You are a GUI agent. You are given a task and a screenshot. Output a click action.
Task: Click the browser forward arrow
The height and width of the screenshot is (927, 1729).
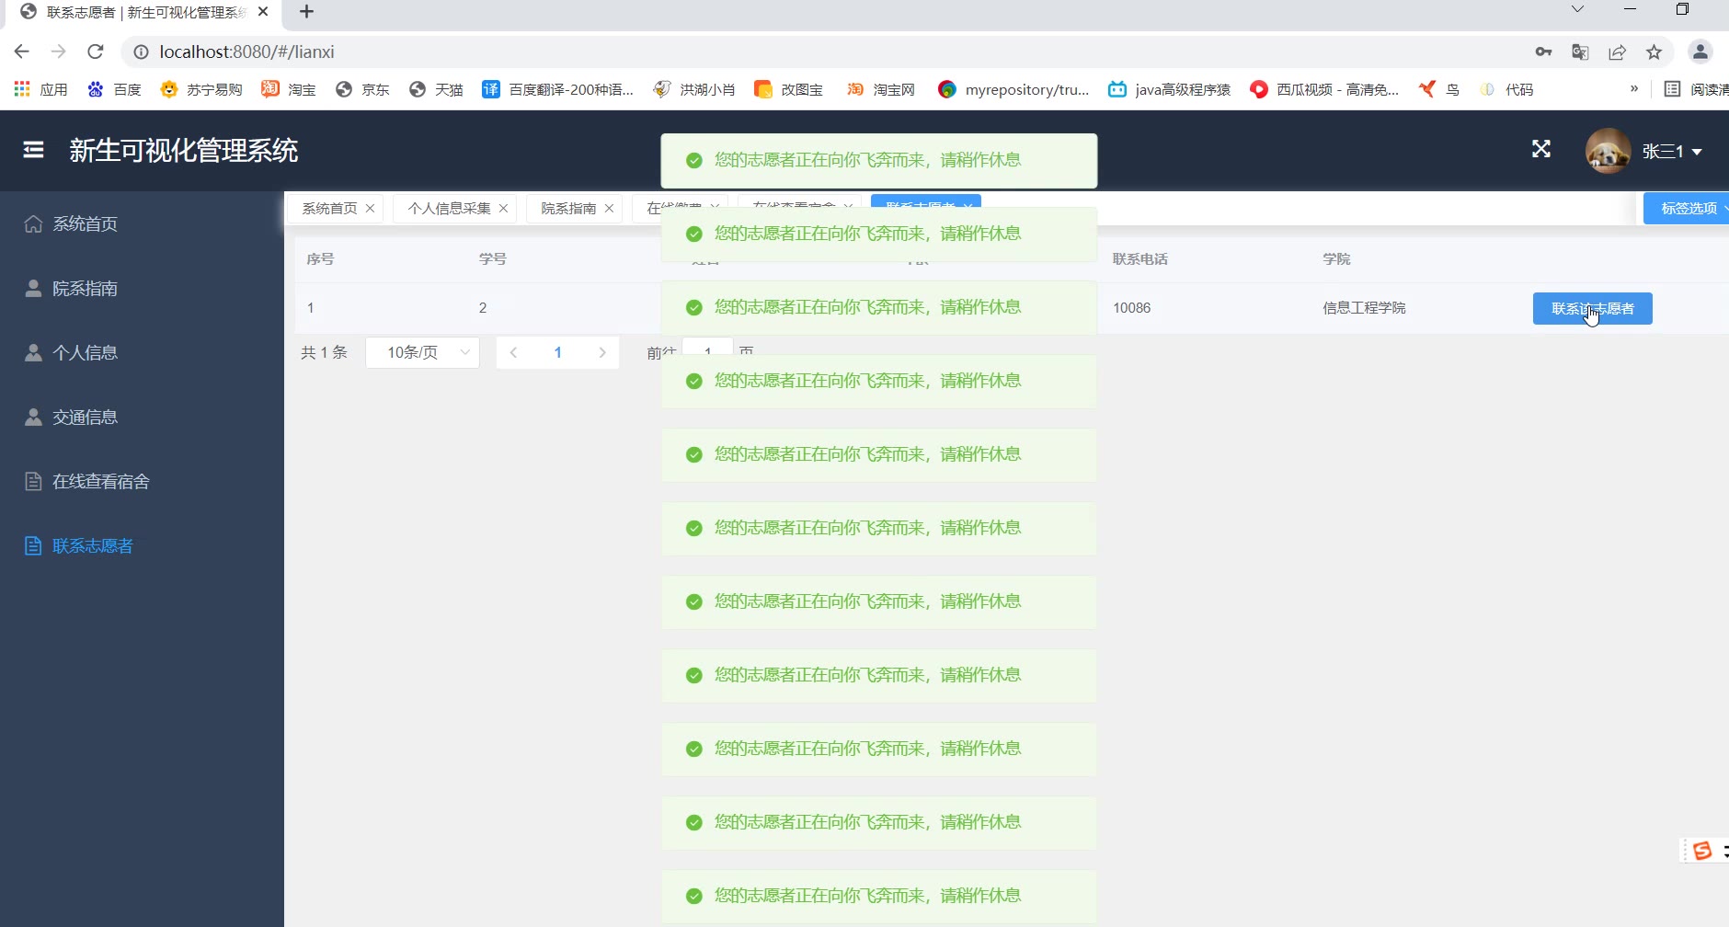(x=59, y=51)
